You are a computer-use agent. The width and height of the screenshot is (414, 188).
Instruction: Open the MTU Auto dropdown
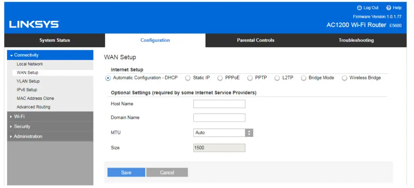(x=223, y=133)
